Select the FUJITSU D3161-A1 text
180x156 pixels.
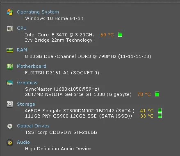tap(62, 73)
